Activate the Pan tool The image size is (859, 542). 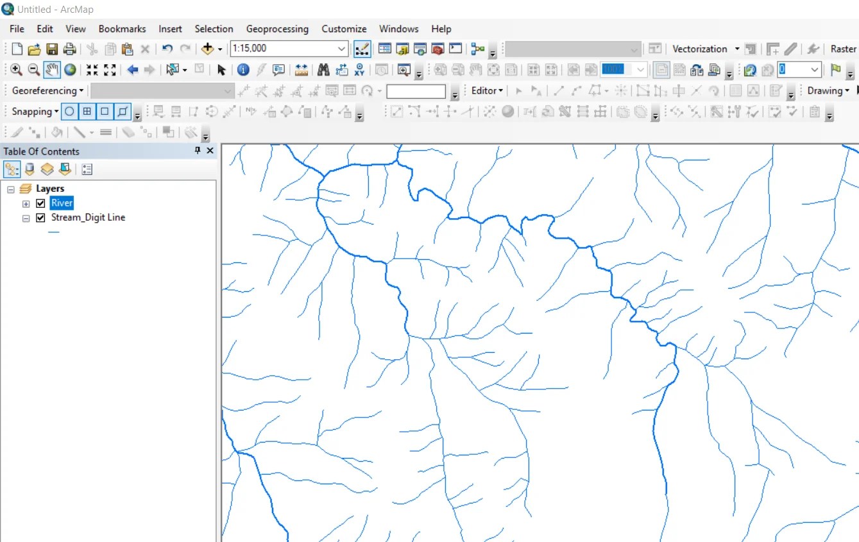click(51, 70)
